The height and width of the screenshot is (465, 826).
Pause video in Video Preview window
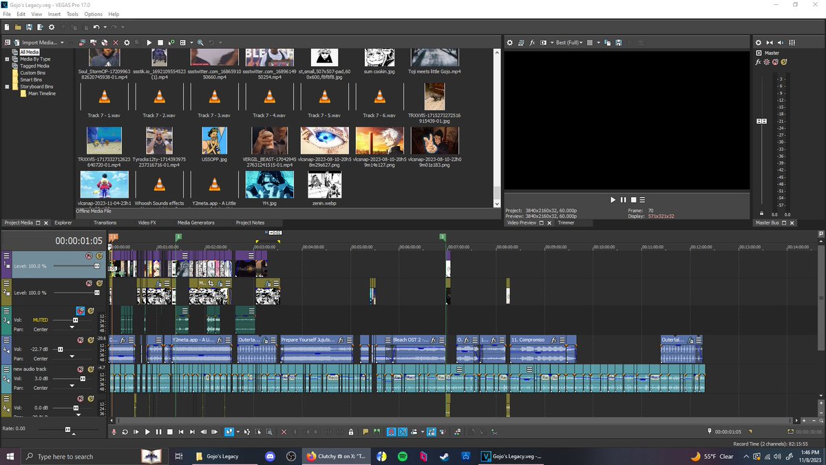(623, 200)
